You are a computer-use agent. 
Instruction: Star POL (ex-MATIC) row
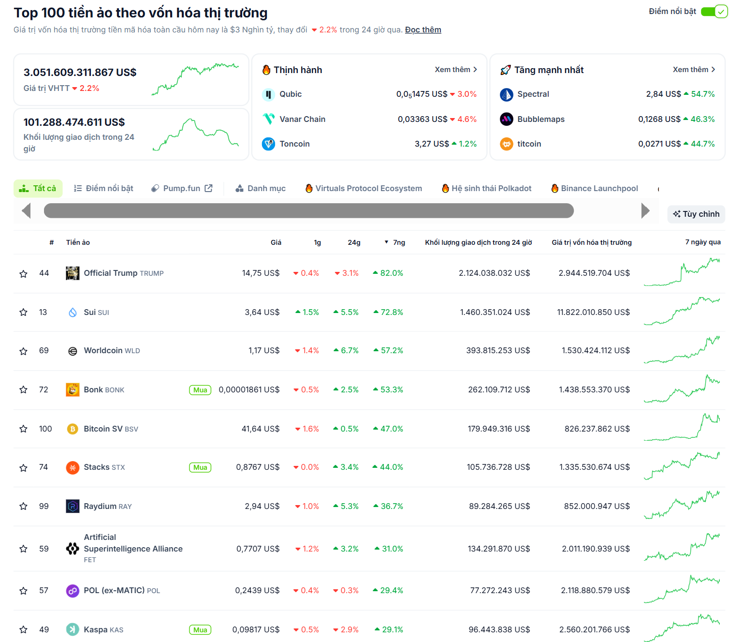23,591
